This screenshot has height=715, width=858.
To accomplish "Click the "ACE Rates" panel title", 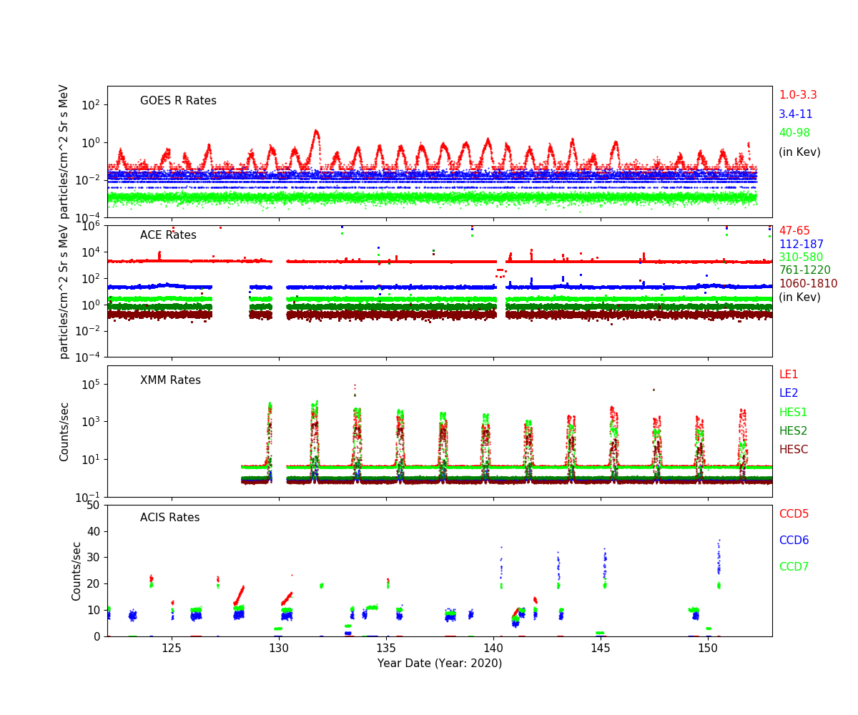I will (168, 235).
